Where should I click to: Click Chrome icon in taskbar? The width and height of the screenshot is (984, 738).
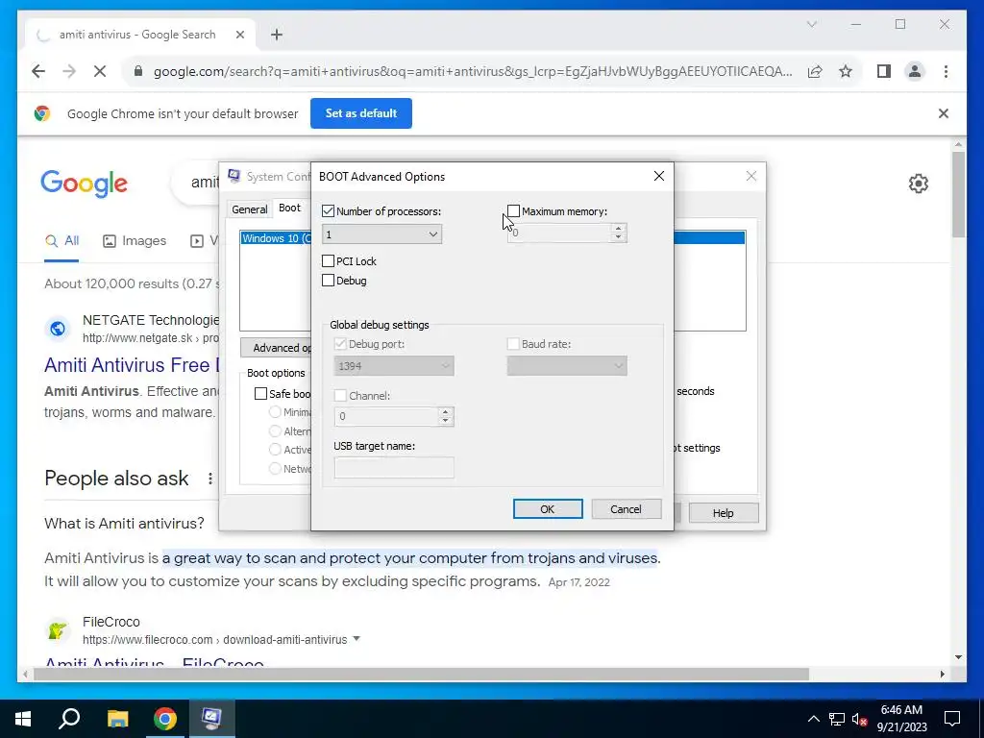[x=165, y=719]
